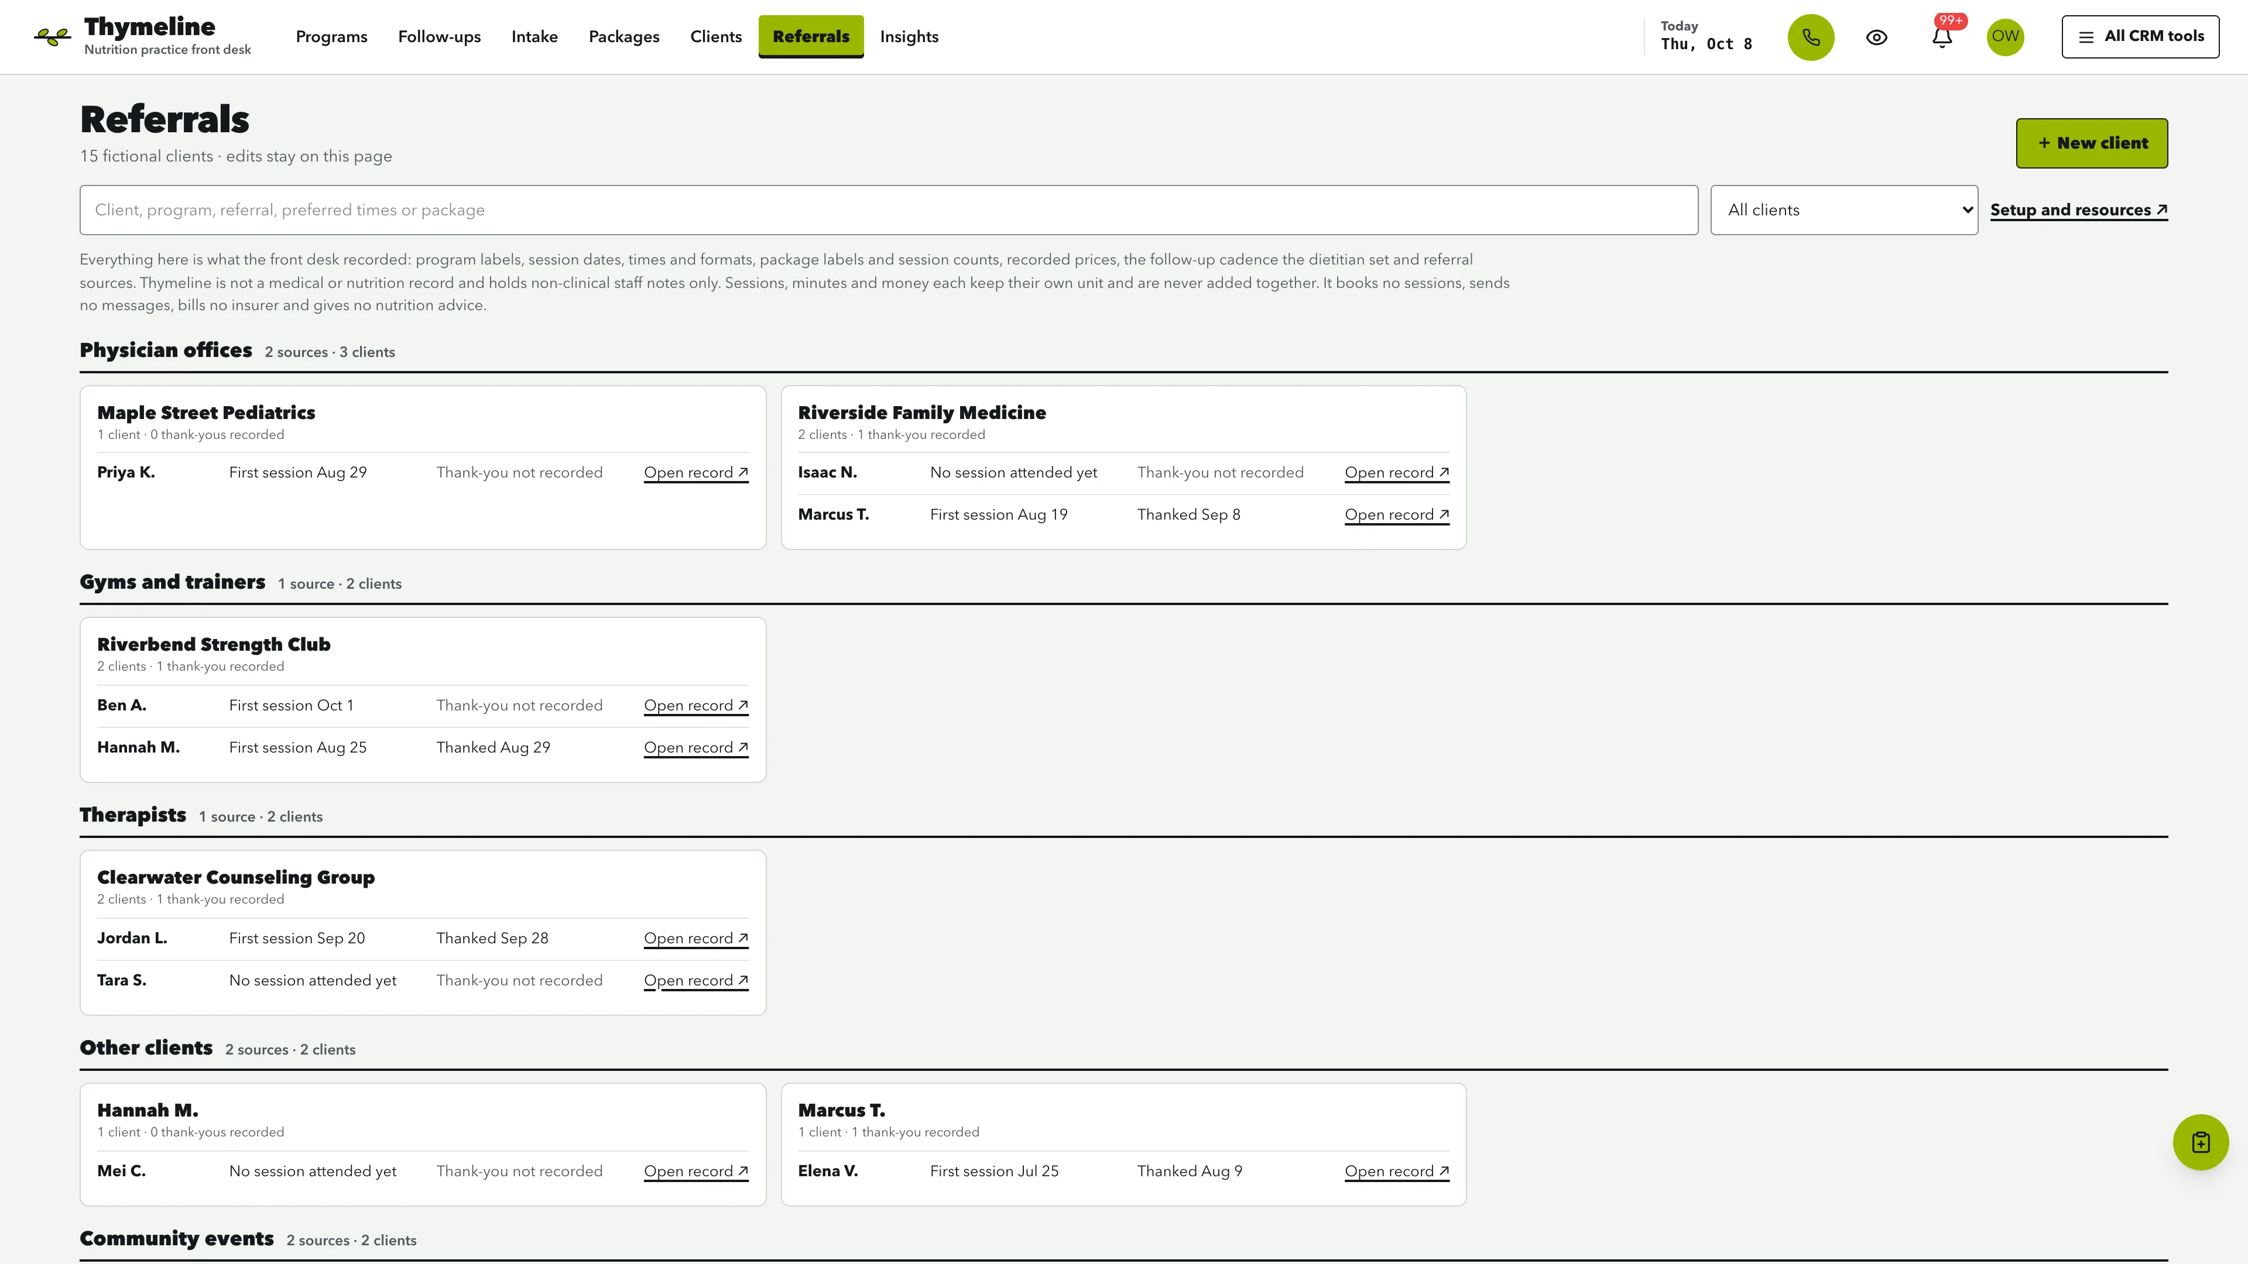Open the Follow-ups tab

[x=439, y=37]
